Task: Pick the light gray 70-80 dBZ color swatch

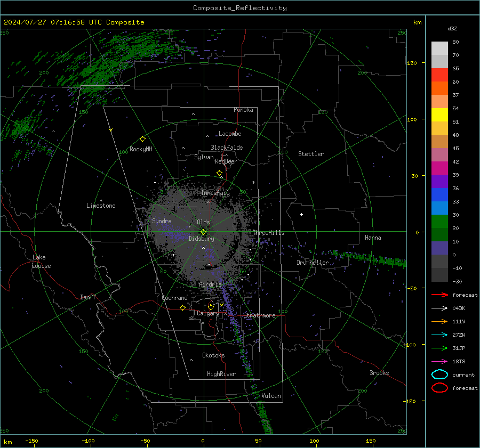Action: point(439,48)
